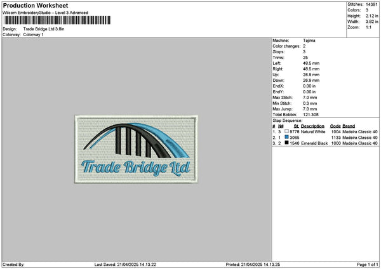
Task: Click the Trims value 25
Action: tap(305, 58)
